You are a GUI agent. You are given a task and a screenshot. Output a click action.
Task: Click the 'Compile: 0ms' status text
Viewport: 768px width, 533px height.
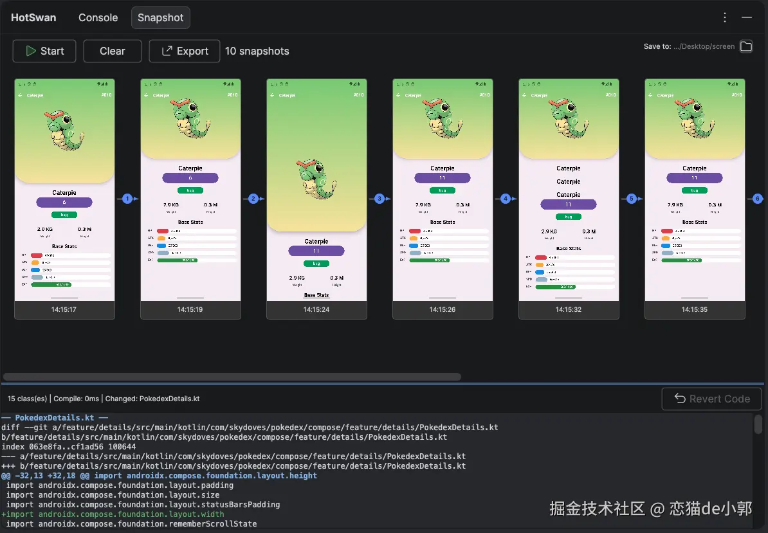pyautogui.click(x=77, y=399)
